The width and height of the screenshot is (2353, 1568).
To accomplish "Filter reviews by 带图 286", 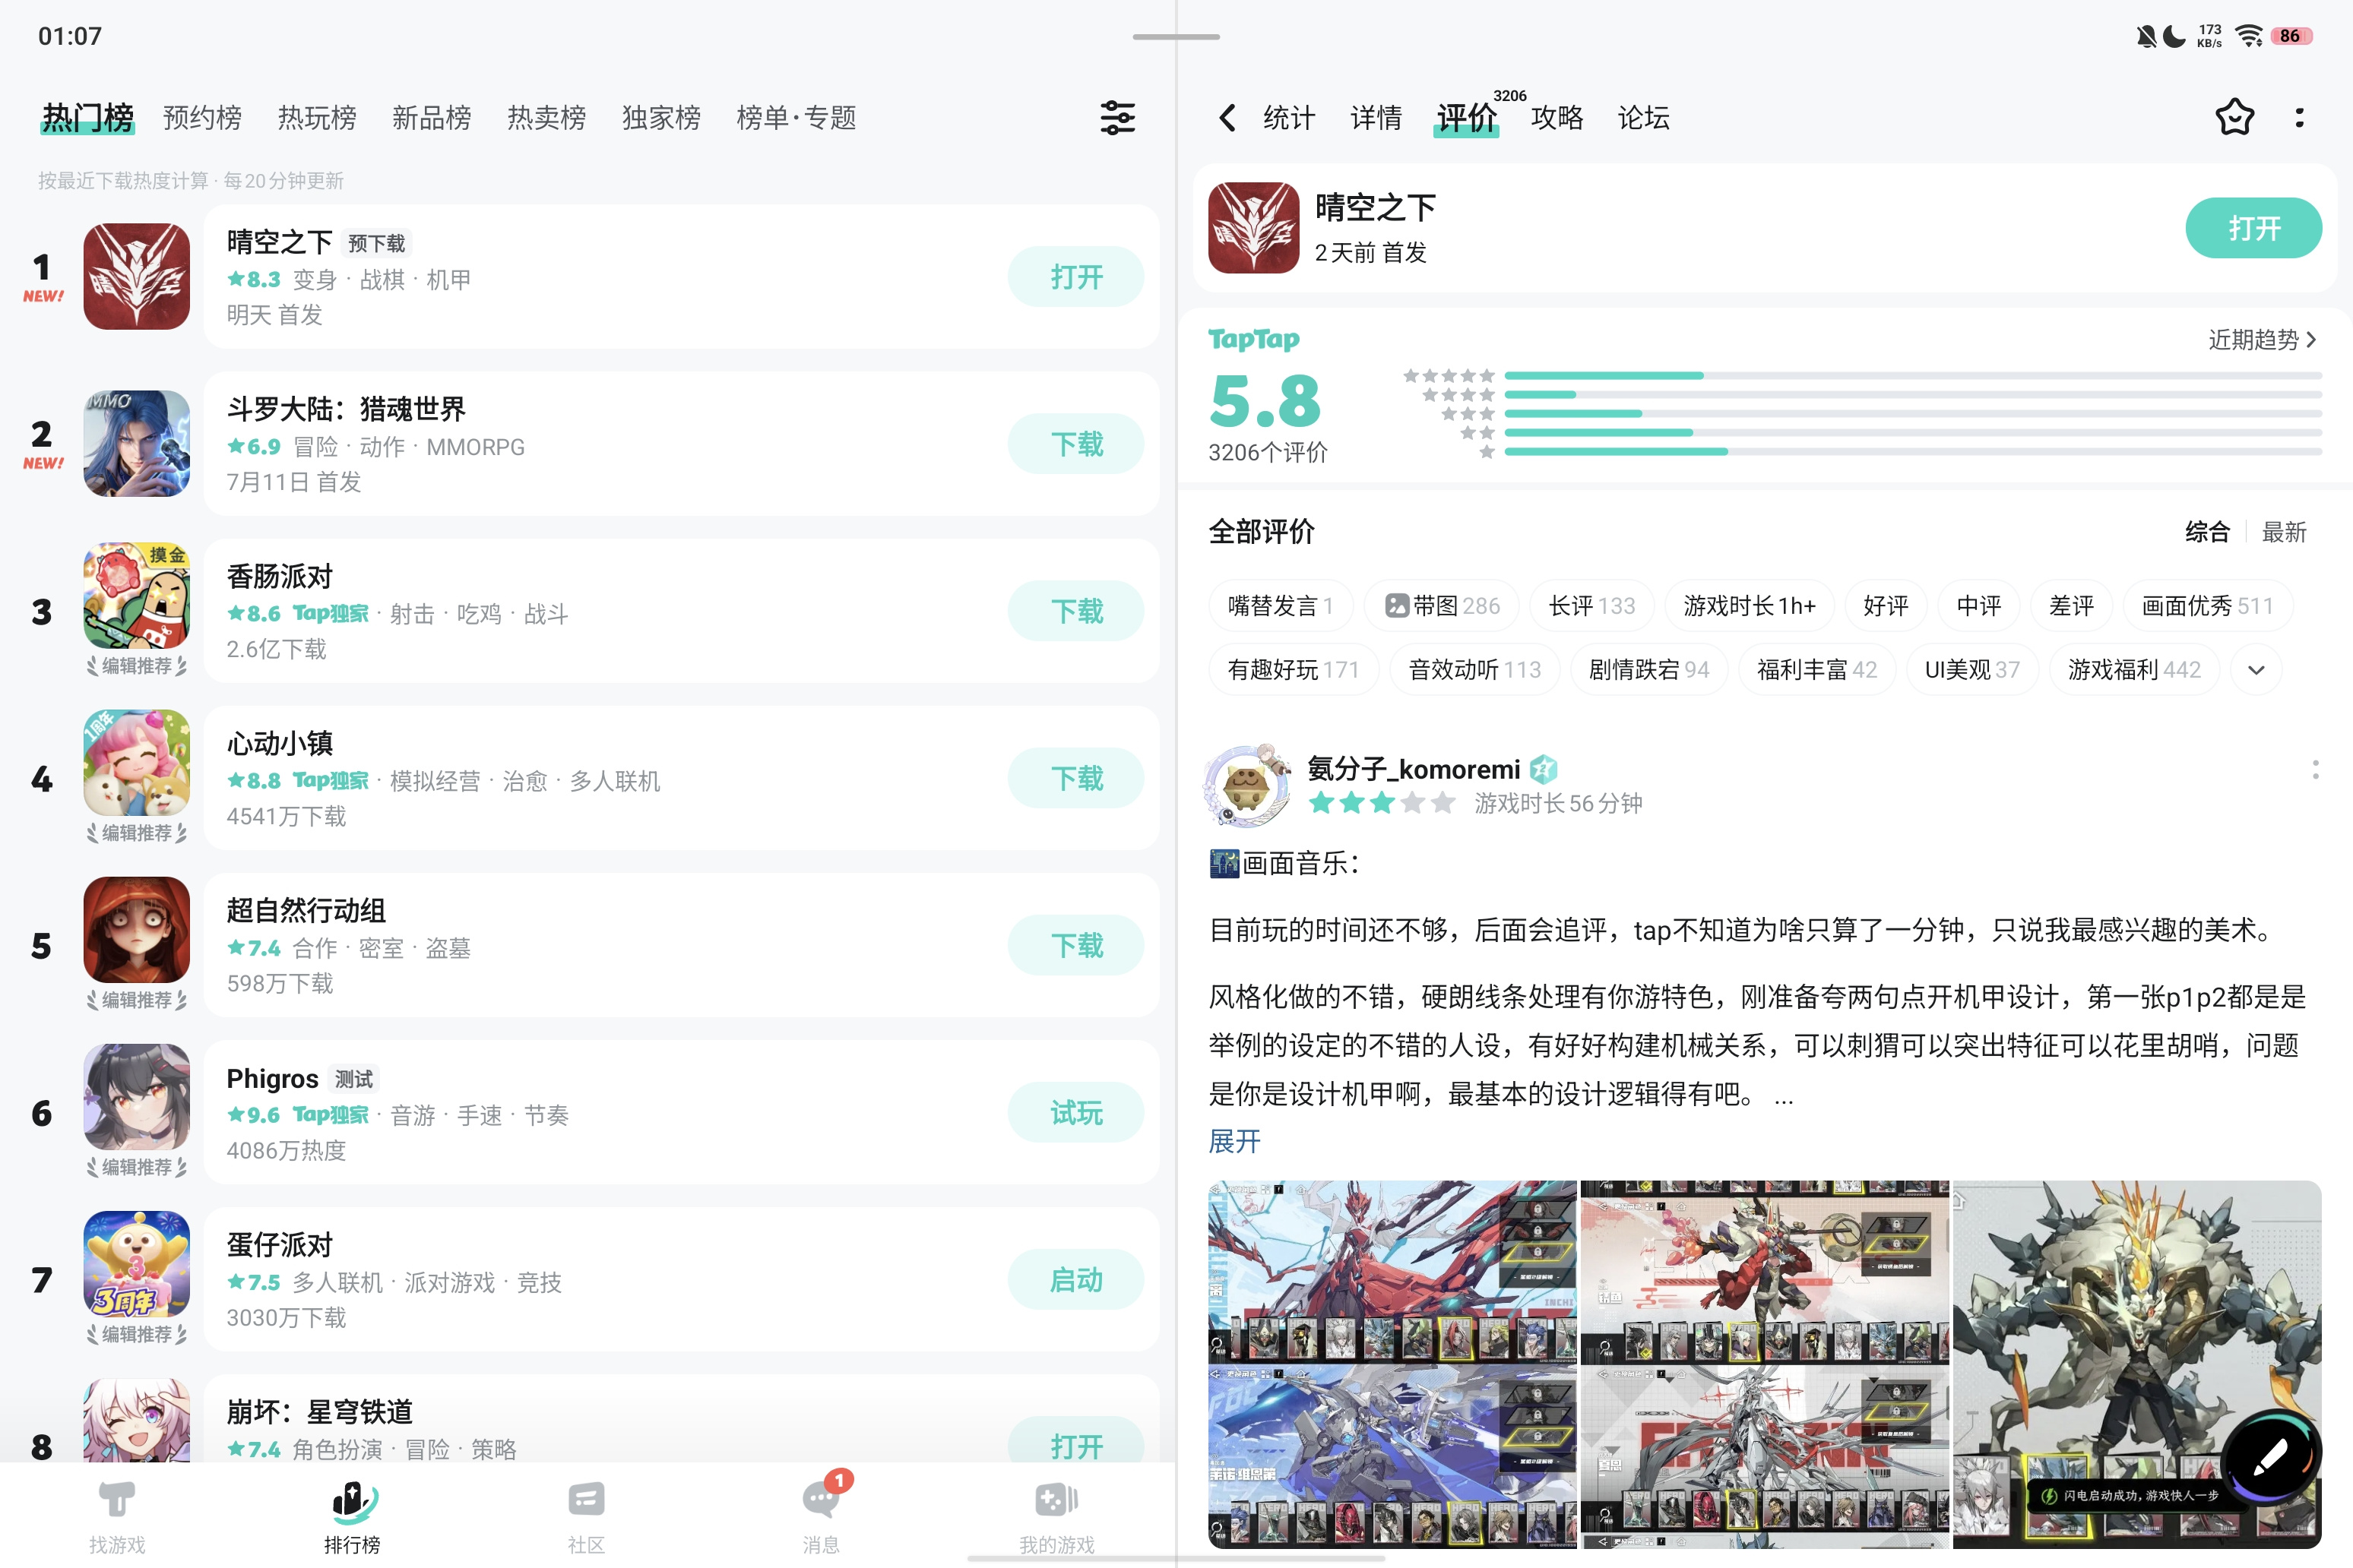I will click(1442, 606).
